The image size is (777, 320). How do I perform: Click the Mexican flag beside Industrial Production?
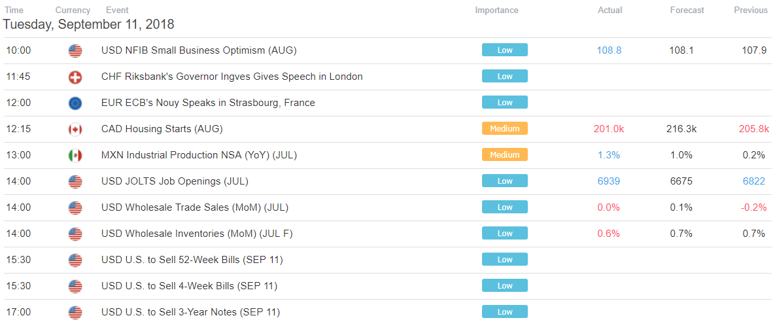coord(75,155)
